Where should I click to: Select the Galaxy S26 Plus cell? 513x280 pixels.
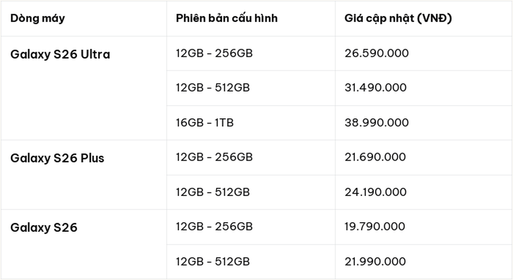tap(57, 158)
